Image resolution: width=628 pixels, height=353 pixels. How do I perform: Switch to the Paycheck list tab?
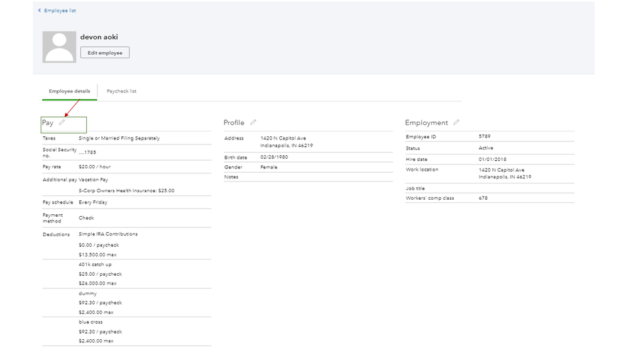click(121, 91)
